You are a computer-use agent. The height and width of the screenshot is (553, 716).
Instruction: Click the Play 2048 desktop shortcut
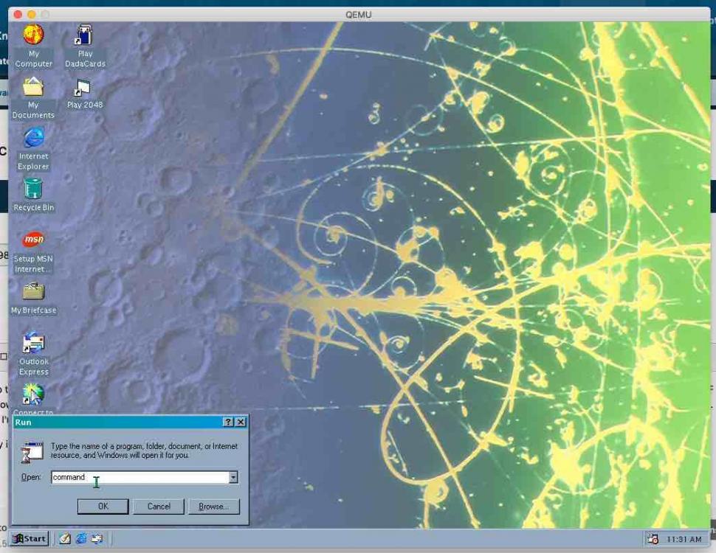point(84,89)
